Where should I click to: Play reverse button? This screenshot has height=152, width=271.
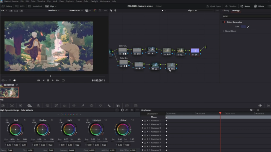(43, 80)
